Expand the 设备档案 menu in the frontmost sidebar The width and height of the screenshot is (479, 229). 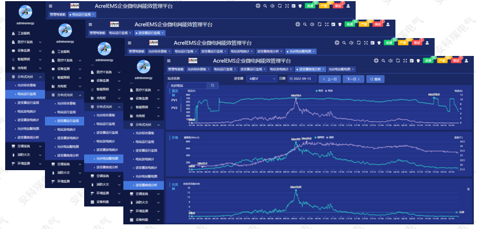coord(144,220)
